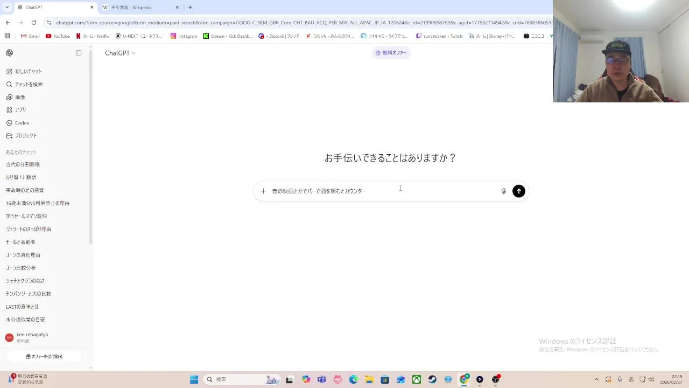The height and width of the screenshot is (388, 689).
Task: Expand the tab search dropdown arrow
Action: point(6,8)
